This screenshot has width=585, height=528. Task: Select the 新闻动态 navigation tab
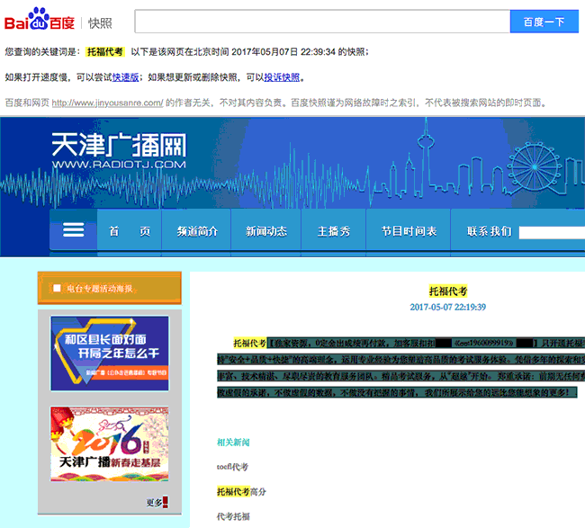pos(266,231)
